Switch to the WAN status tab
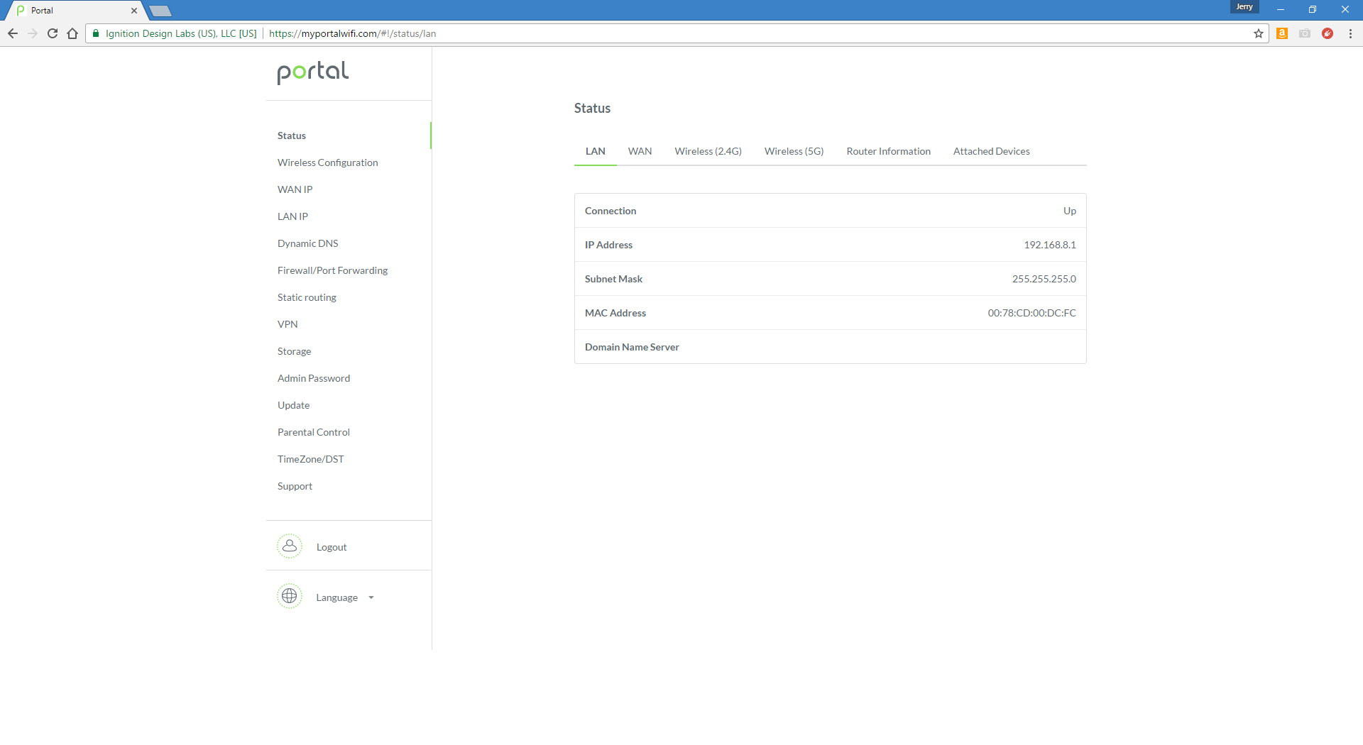 (640, 151)
